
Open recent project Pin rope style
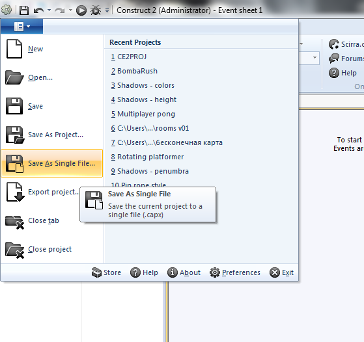point(138,185)
